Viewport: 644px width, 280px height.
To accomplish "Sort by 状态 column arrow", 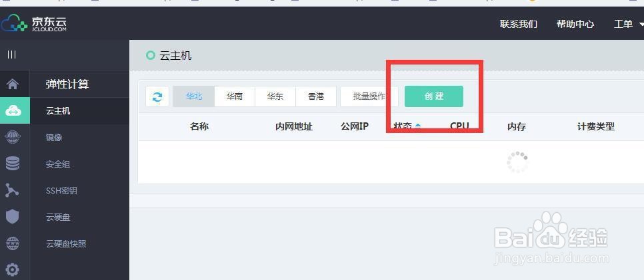I will pyautogui.click(x=418, y=126).
